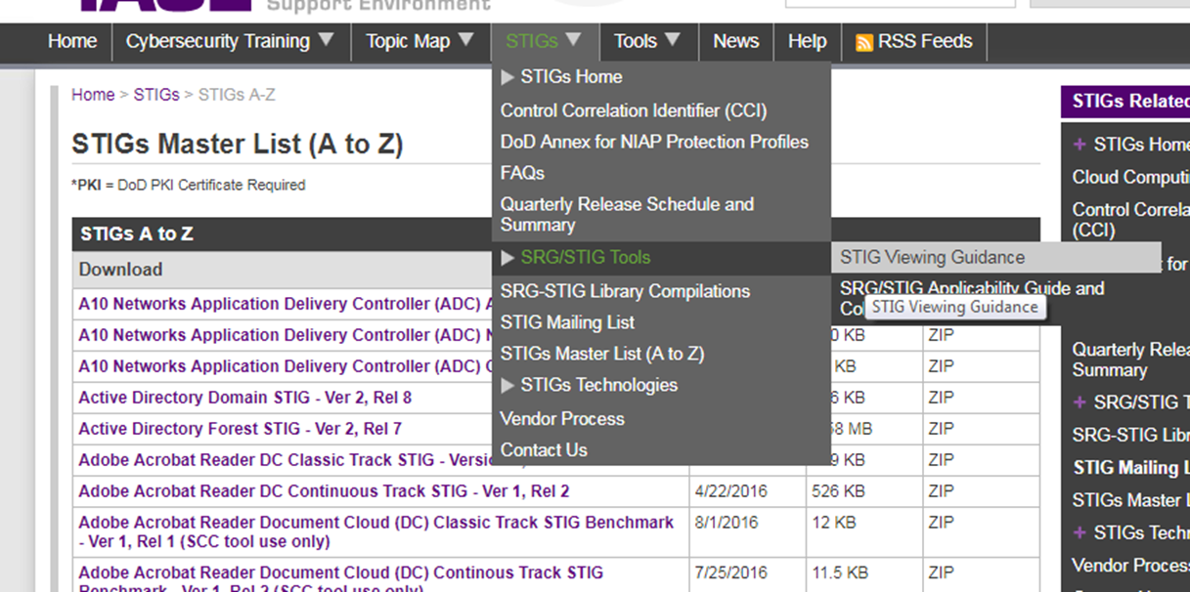Click the STIGs breadcrumb link
This screenshot has width=1190, height=592.
click(x=156, y=95)
